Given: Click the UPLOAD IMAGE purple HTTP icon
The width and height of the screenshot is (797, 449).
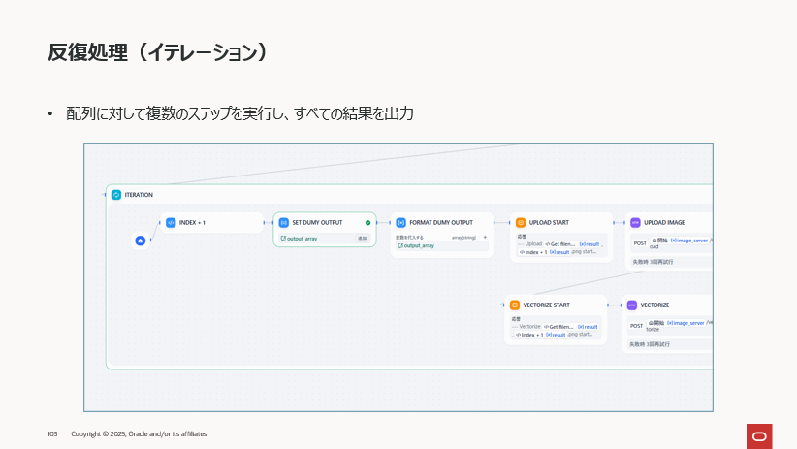Looking at the screenshot, I should point(635,223).
